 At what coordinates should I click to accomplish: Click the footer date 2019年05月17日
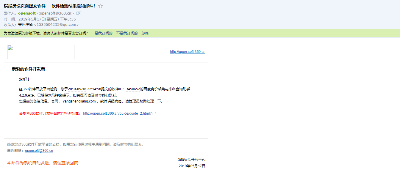(x=192, y=166)
